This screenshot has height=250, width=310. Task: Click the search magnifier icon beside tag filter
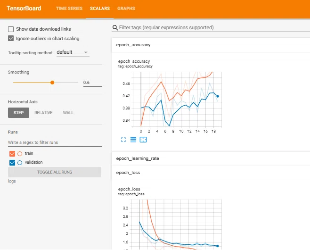[115, 27]
